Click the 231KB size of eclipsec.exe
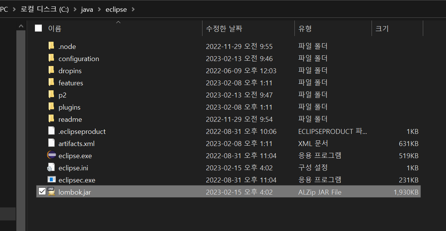 pos(408,180)
